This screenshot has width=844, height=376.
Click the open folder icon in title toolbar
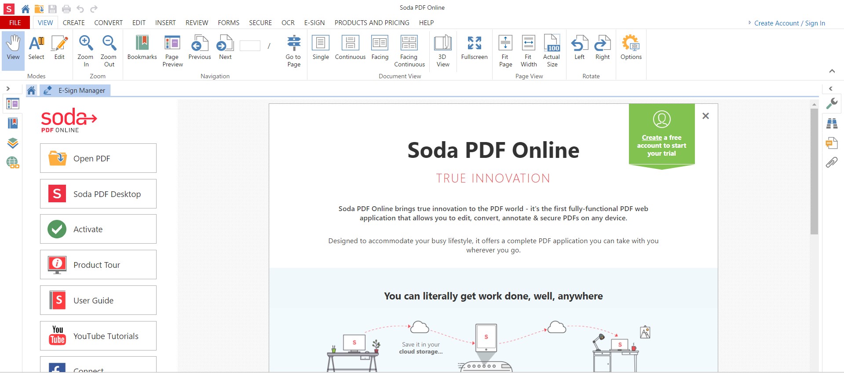tap(39, 9)
